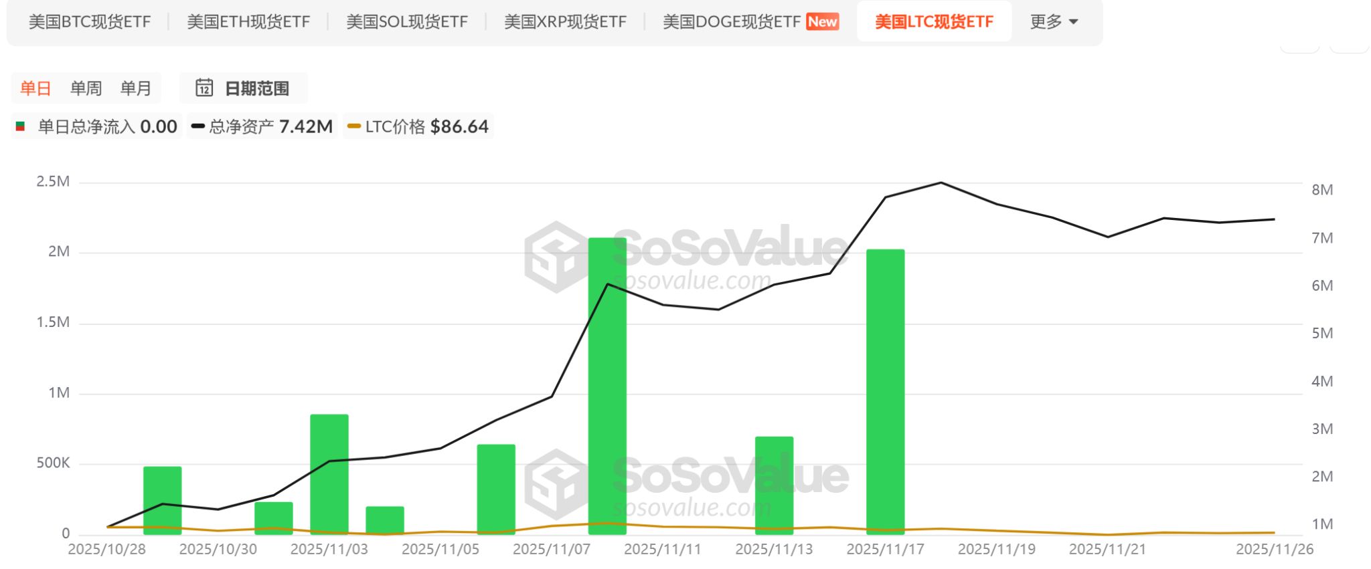Click the chart download icon at top right
Viewport: 1371px width, 569px height.
tap(1300, 48)
